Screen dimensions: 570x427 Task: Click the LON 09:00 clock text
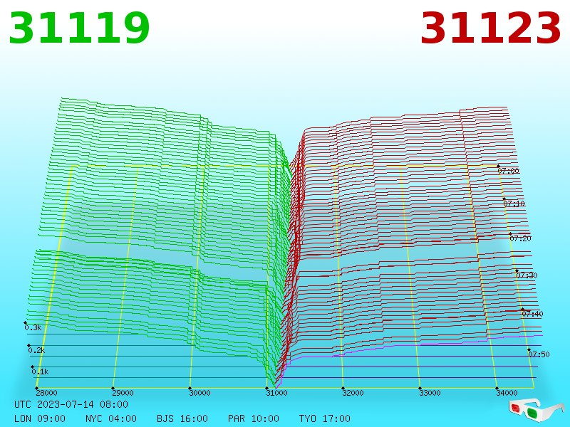40,418
